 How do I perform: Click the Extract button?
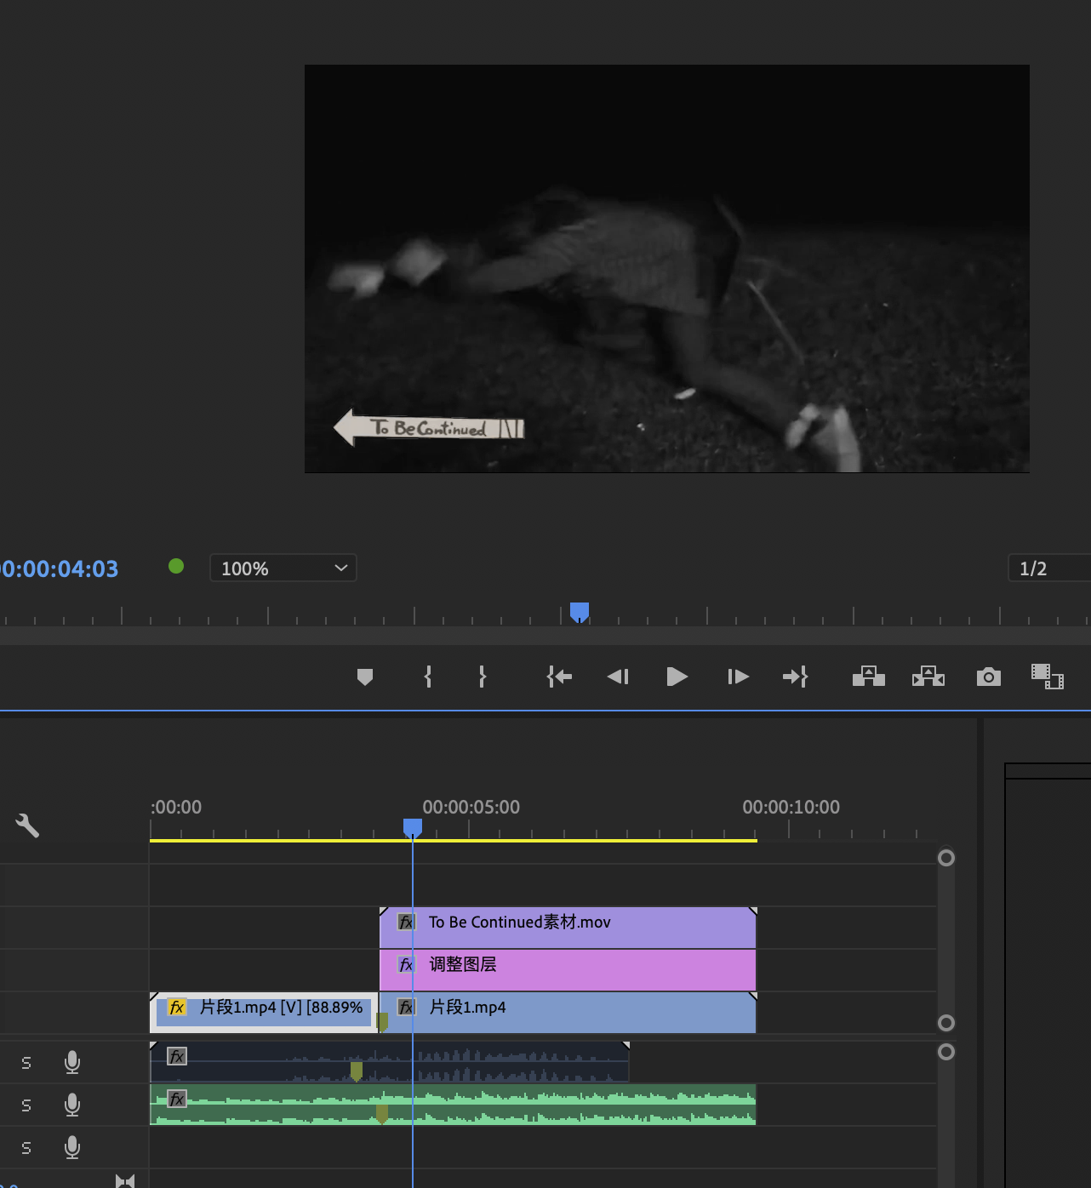[x=928, y=677]
